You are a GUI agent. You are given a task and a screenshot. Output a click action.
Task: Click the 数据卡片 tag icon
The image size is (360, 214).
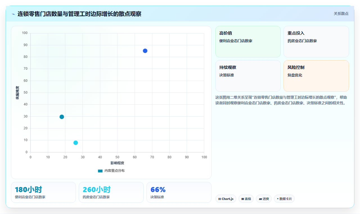(x=278, y=199)
